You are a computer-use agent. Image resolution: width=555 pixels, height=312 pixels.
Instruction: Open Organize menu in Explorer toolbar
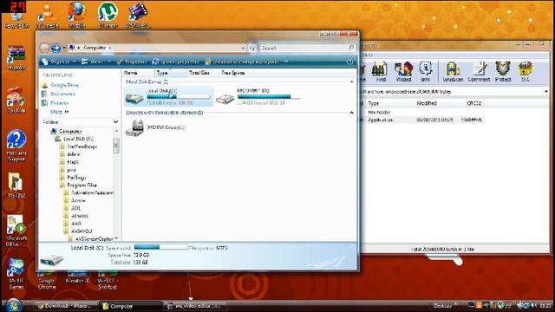59,62
